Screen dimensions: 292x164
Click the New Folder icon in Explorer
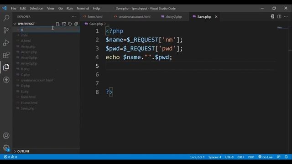64,24
